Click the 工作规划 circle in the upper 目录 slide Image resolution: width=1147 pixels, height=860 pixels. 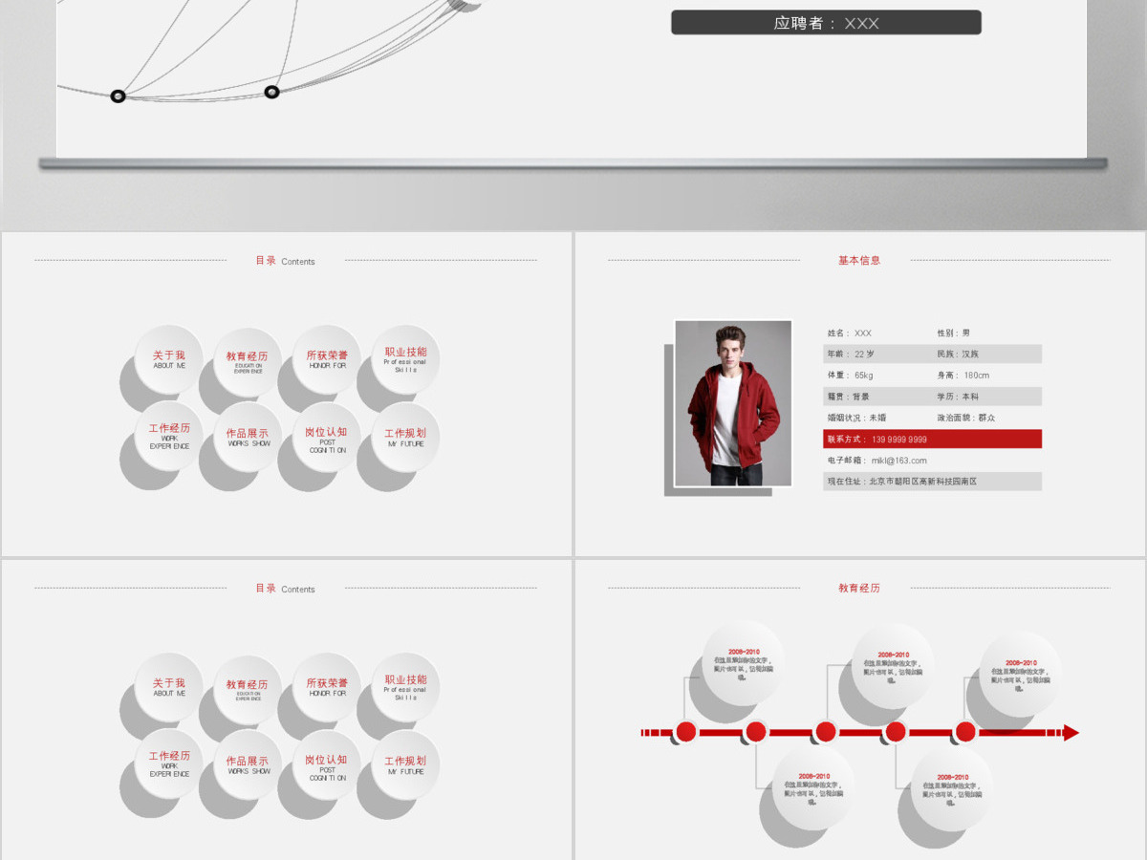click(x=405, y=437)
